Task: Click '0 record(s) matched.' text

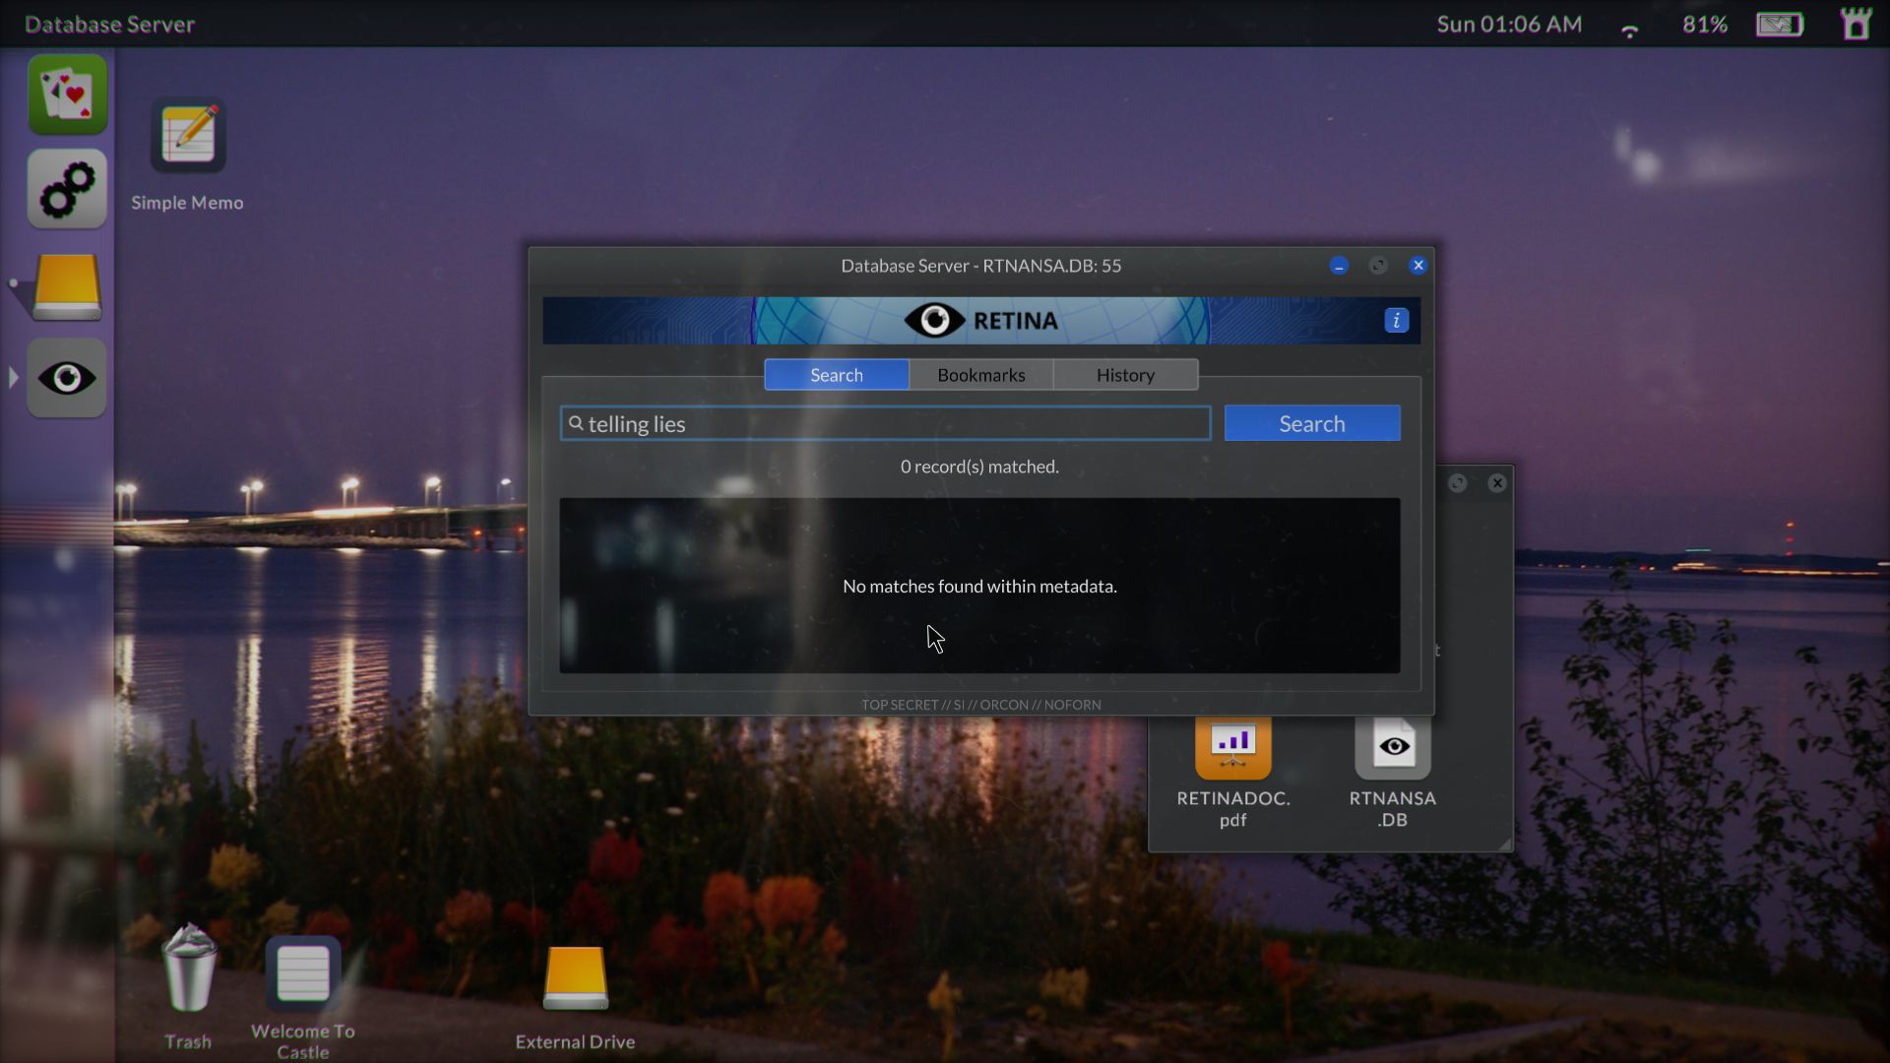Action: coord(979,467)
